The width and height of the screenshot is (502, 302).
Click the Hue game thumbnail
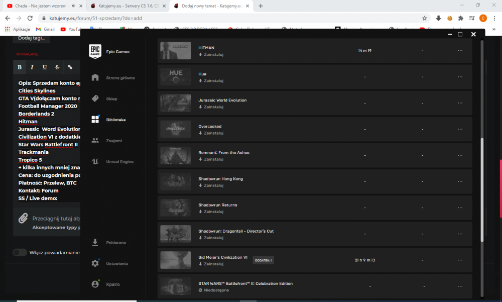175,77
